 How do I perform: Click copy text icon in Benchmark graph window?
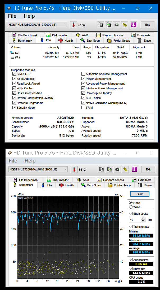click(x=101, y=169)
